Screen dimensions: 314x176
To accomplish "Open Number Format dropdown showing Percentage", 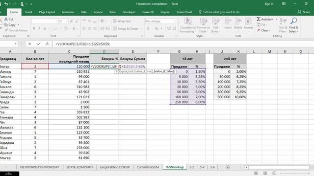I will click(x=175, y=21).
